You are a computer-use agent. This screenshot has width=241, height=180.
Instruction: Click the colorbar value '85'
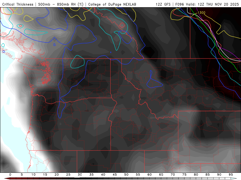[x=208, y=175]
